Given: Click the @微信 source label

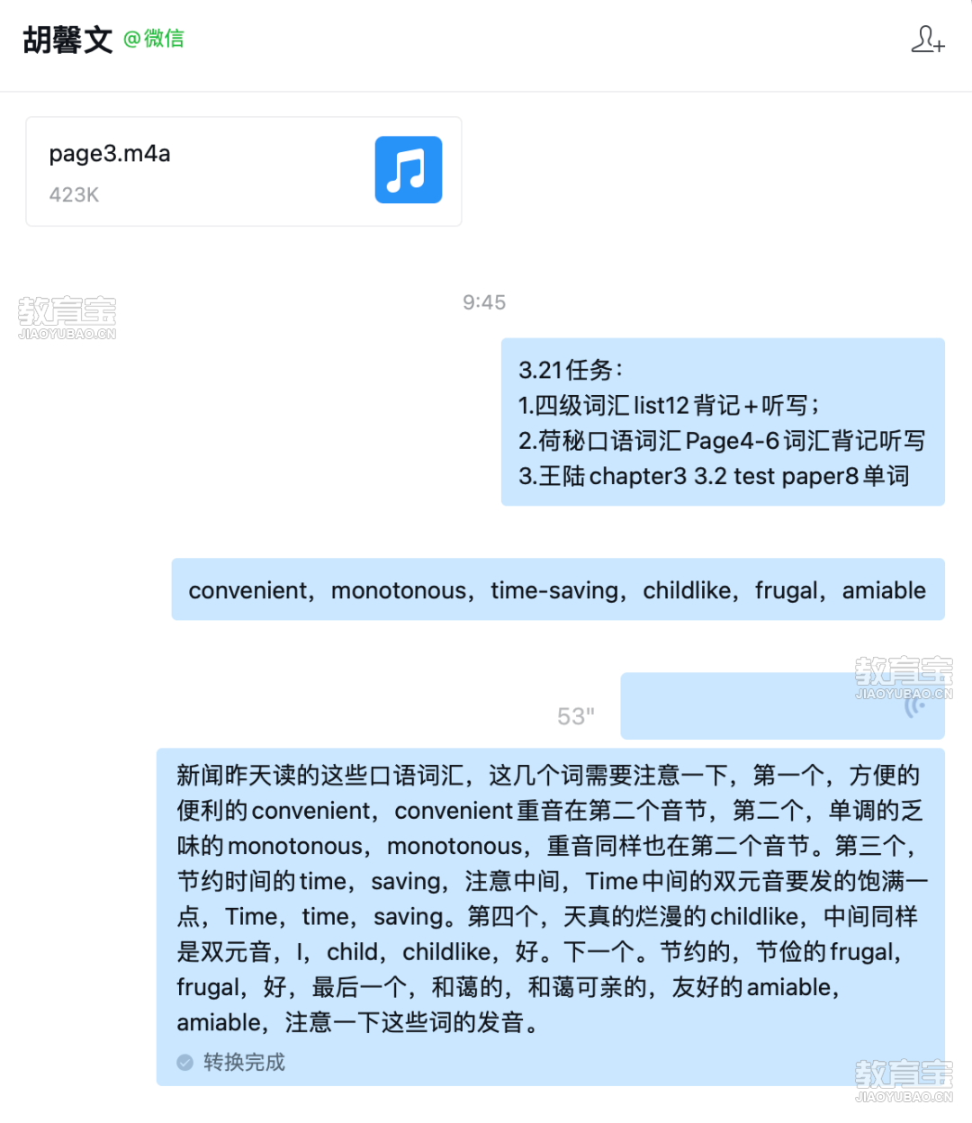Looking at the screenshot, I should [x=154, y=39].
